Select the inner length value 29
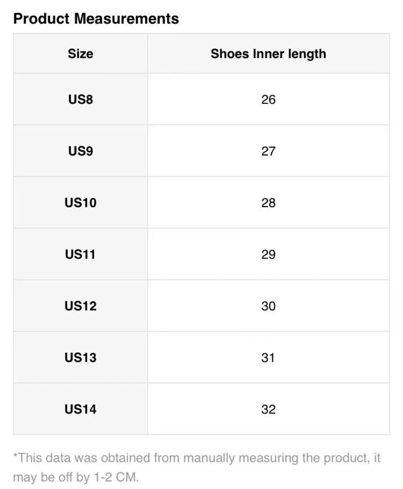403x489 pixels. click(268, 254)
